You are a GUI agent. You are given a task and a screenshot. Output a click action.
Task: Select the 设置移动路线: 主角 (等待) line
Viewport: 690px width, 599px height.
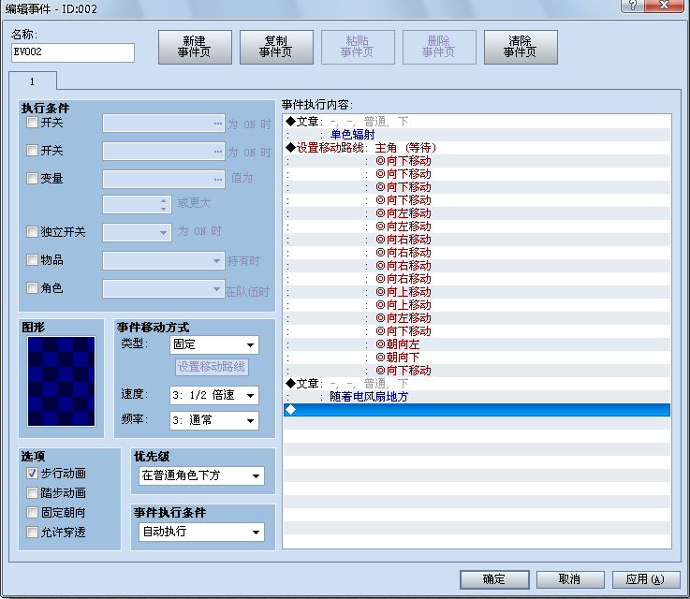(477, 148)
